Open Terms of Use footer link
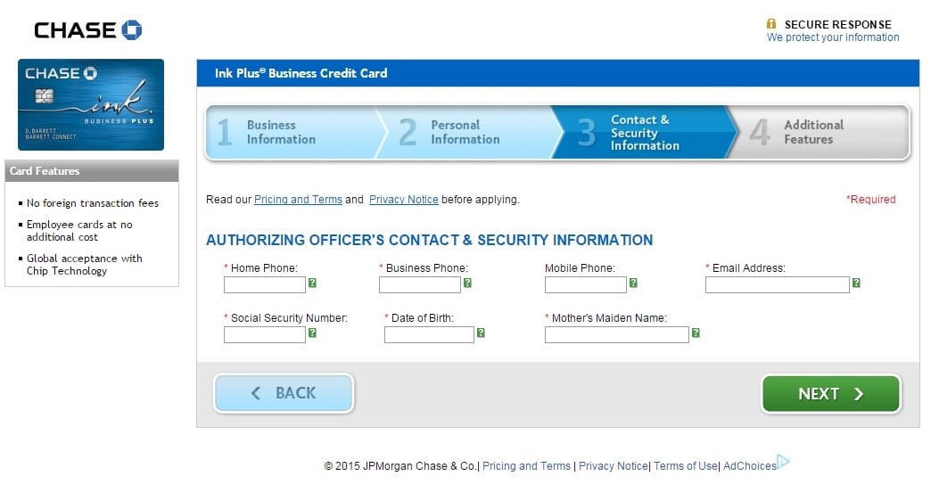This screenshot has width=939, height=501. tap(685, 465)
